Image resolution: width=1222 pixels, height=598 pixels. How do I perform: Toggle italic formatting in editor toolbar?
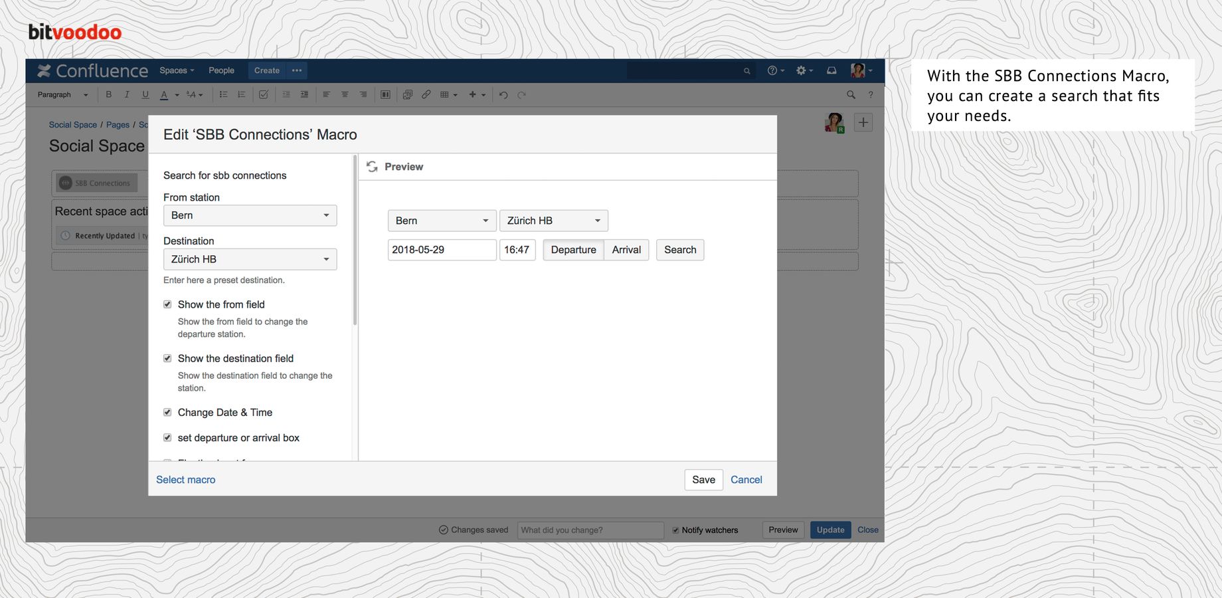click(x=127, y=94)
